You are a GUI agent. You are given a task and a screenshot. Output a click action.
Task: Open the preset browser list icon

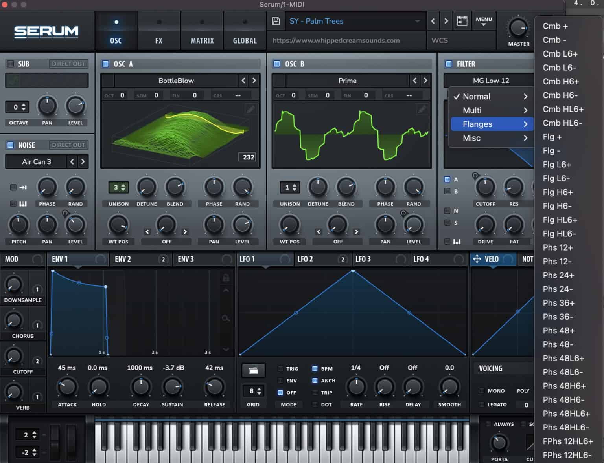(462, 21)
